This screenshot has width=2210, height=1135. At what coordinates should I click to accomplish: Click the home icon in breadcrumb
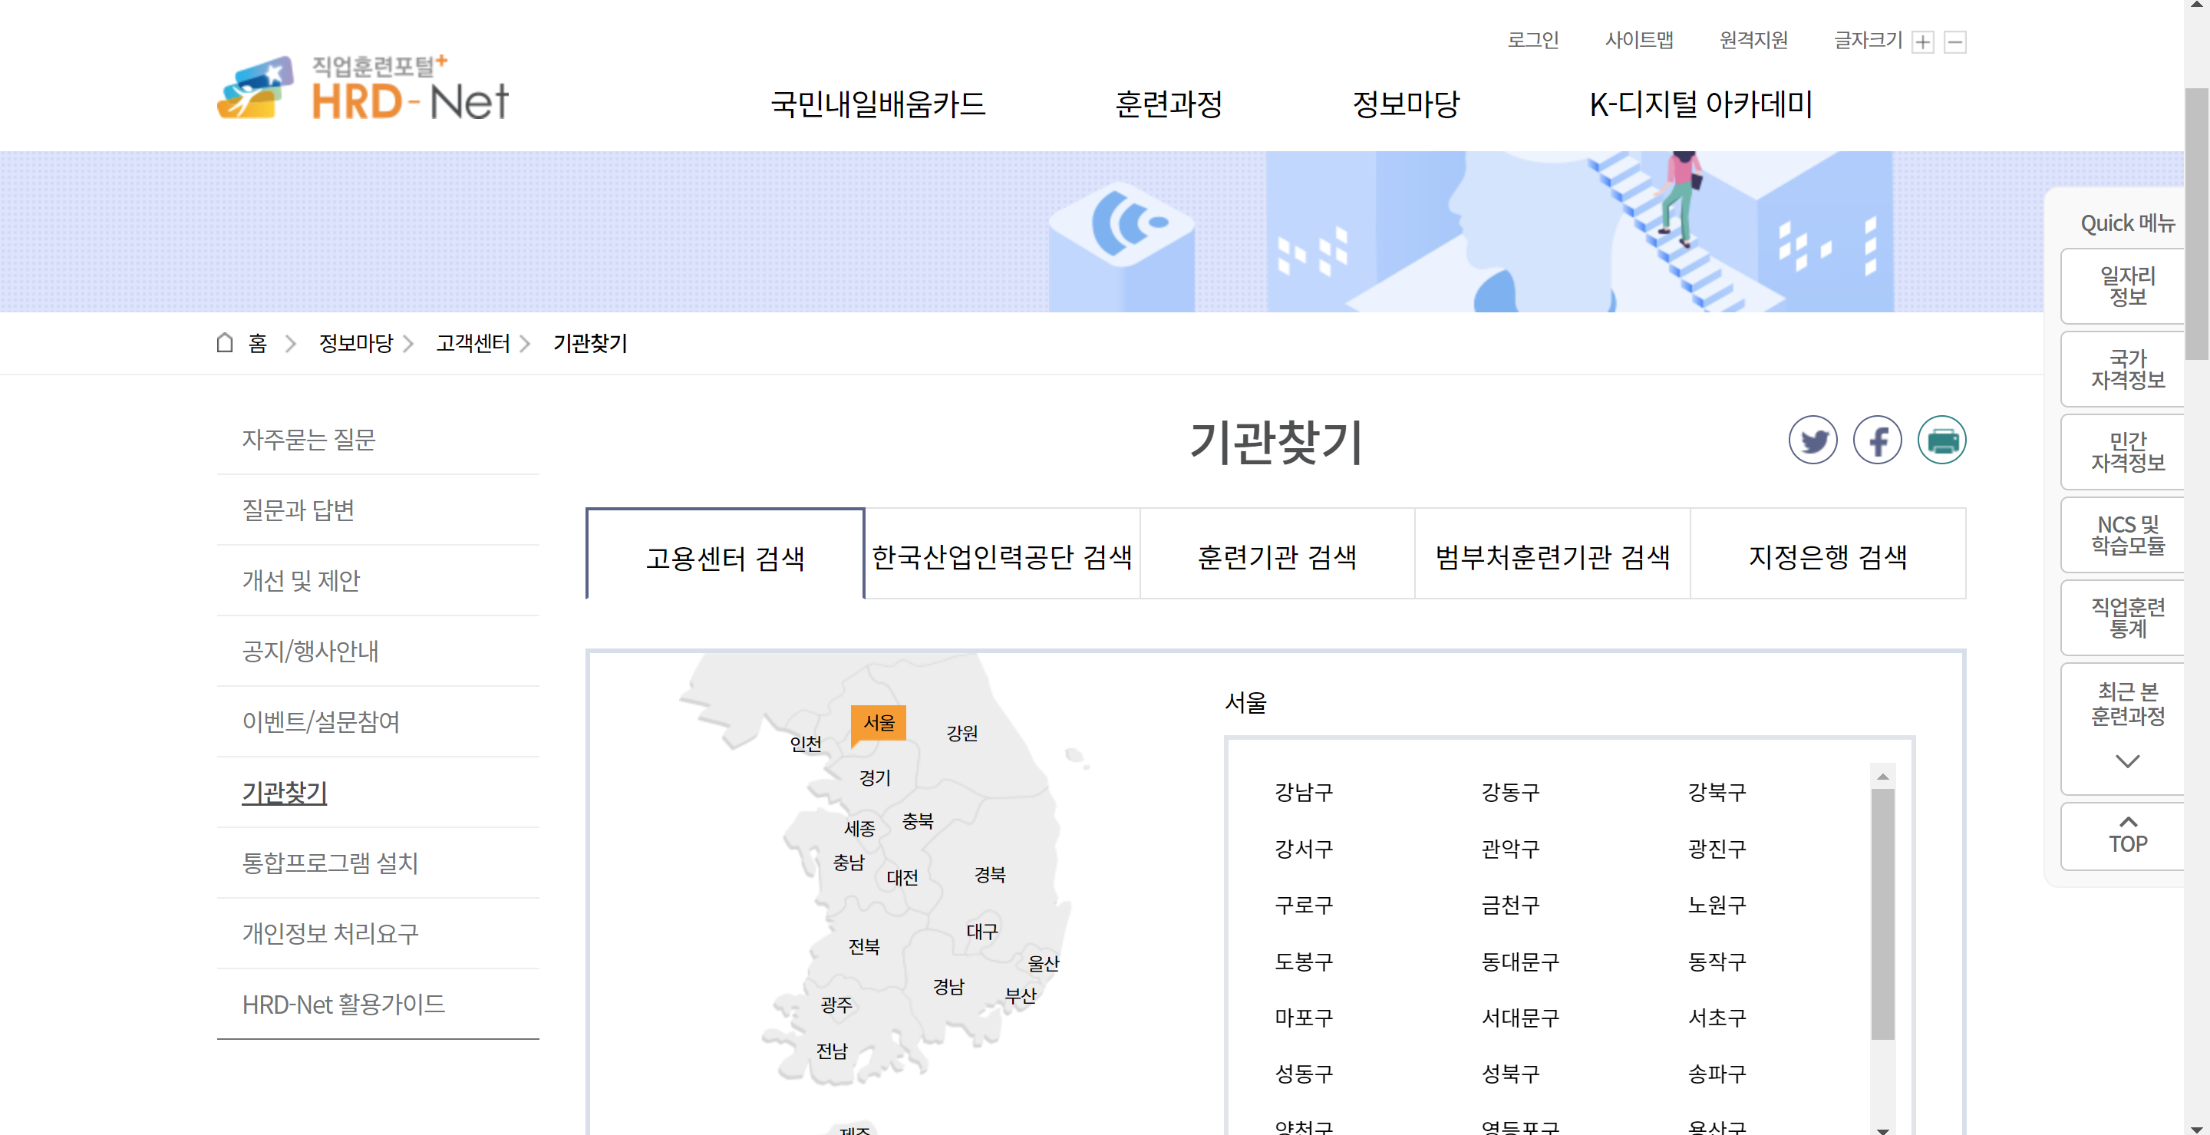point(225,343)
